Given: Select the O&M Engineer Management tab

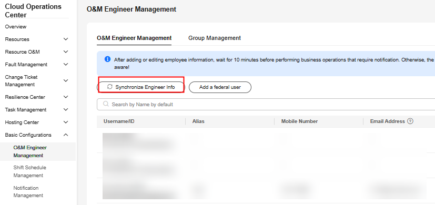Looking at the screenshot, I should [x=134, y=38].
